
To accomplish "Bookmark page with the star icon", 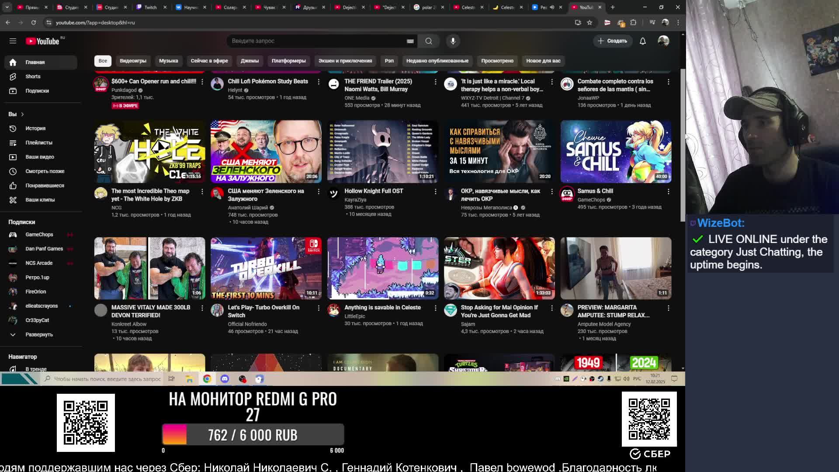I will [x=589, y=22].
